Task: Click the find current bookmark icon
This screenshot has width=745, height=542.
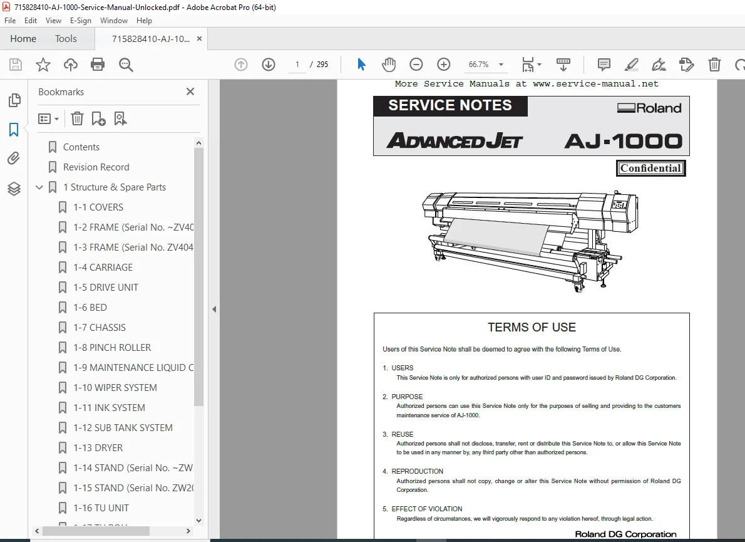Action: tap(120, 118)
